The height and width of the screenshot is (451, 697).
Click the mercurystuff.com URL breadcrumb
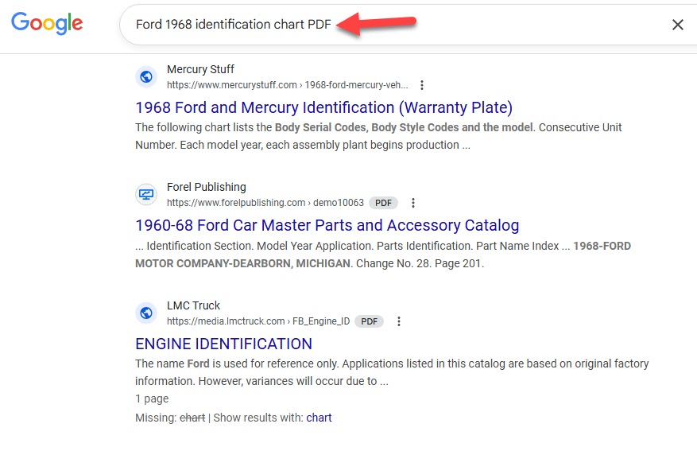(287, 85)
